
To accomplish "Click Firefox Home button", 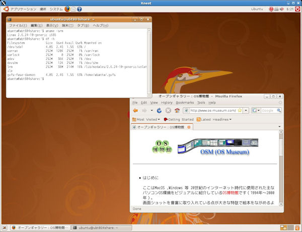I will pos(177,110).
